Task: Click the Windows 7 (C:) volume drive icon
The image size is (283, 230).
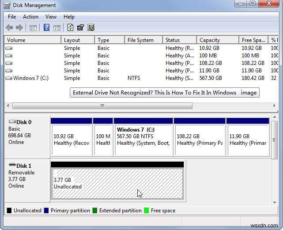Action: click(x=9, y=78)
